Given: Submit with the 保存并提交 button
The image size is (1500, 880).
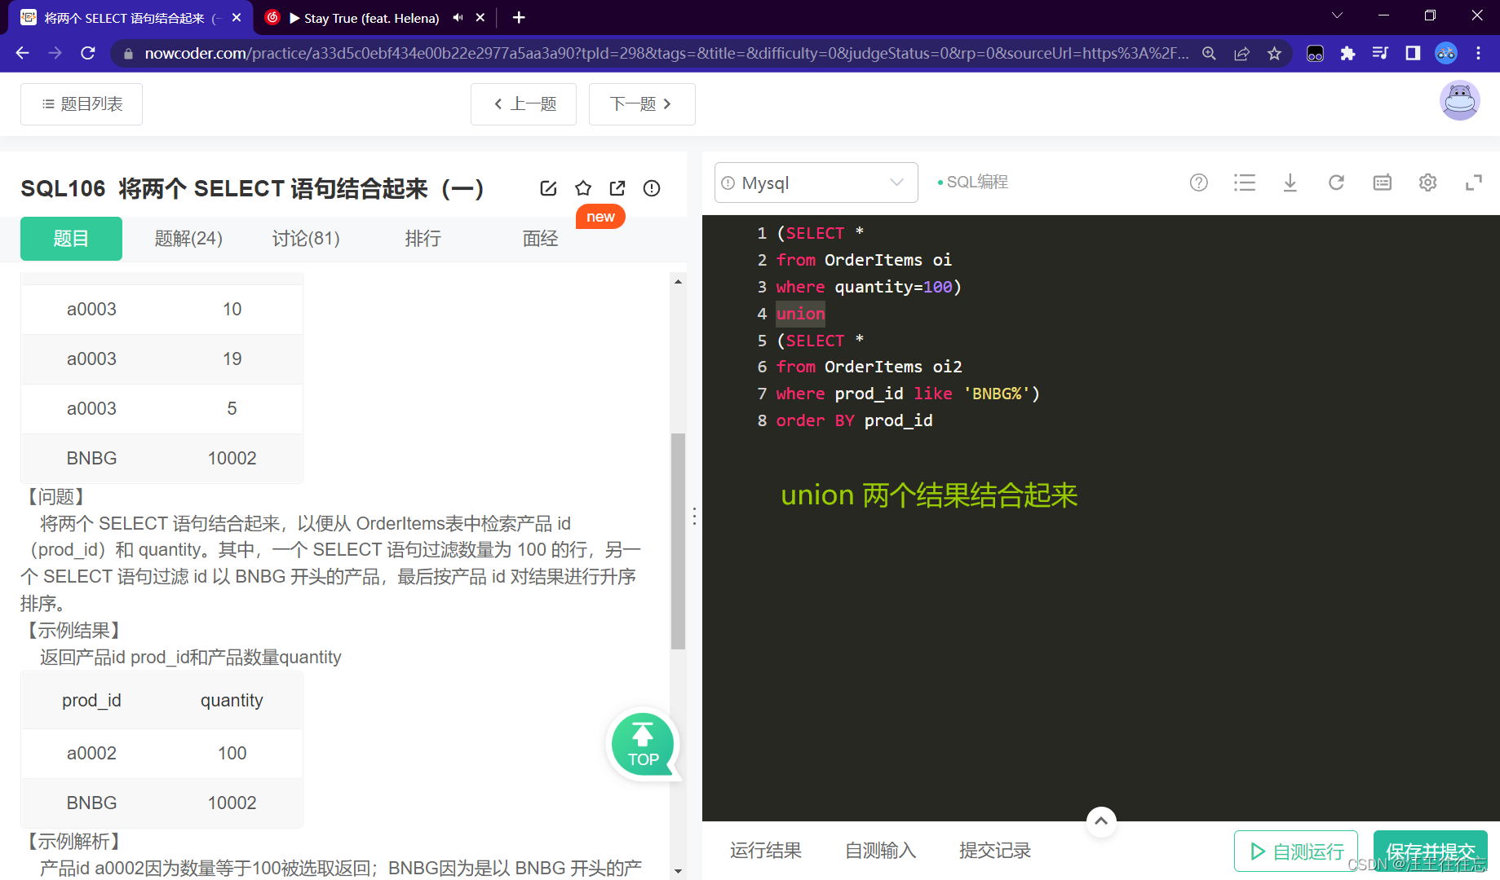Looking at the screenshot, I should 1430,851.
